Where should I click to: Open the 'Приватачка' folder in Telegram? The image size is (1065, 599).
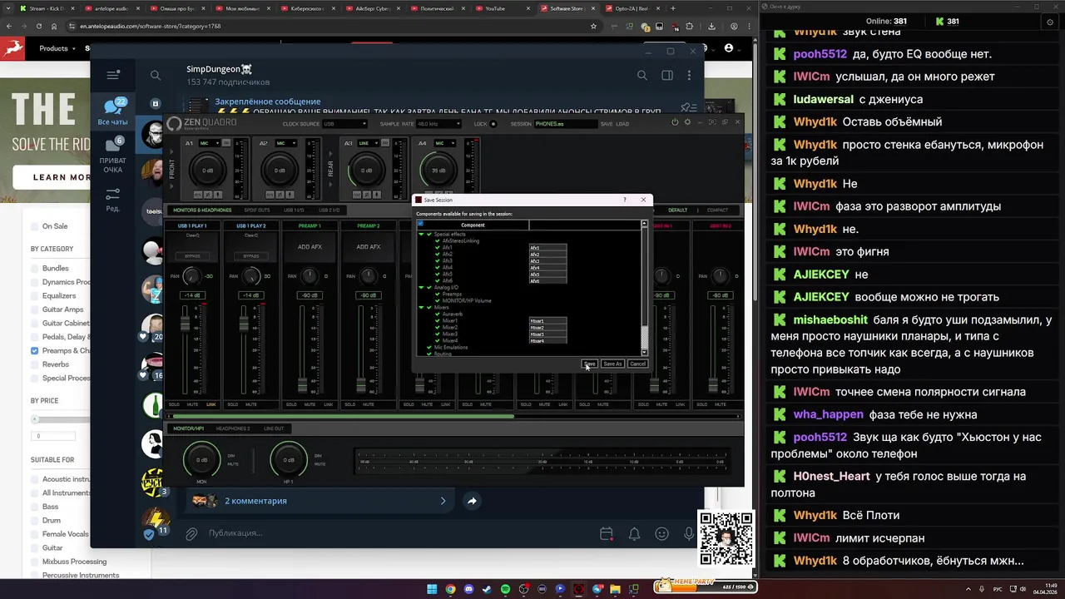112,156
